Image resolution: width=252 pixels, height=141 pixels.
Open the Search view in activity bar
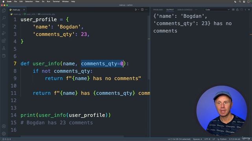point(4,18)
